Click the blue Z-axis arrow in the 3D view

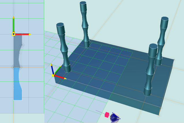pyautogui.click(x=52, y=69)
